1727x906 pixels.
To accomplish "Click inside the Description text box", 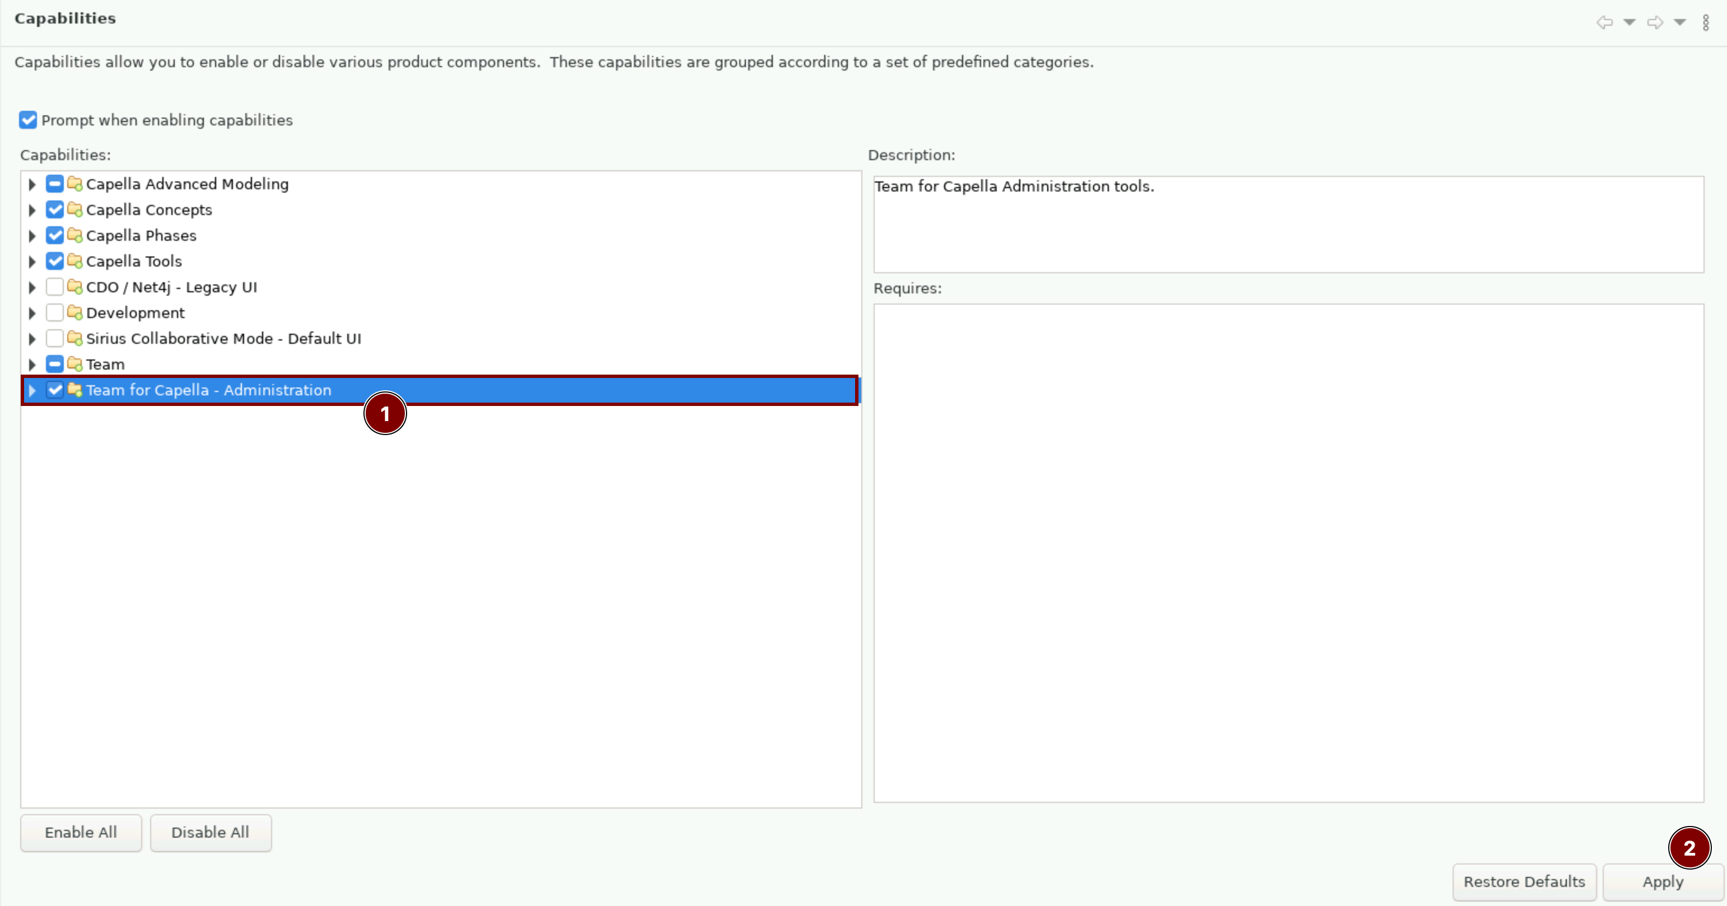I will [1289, 224].
